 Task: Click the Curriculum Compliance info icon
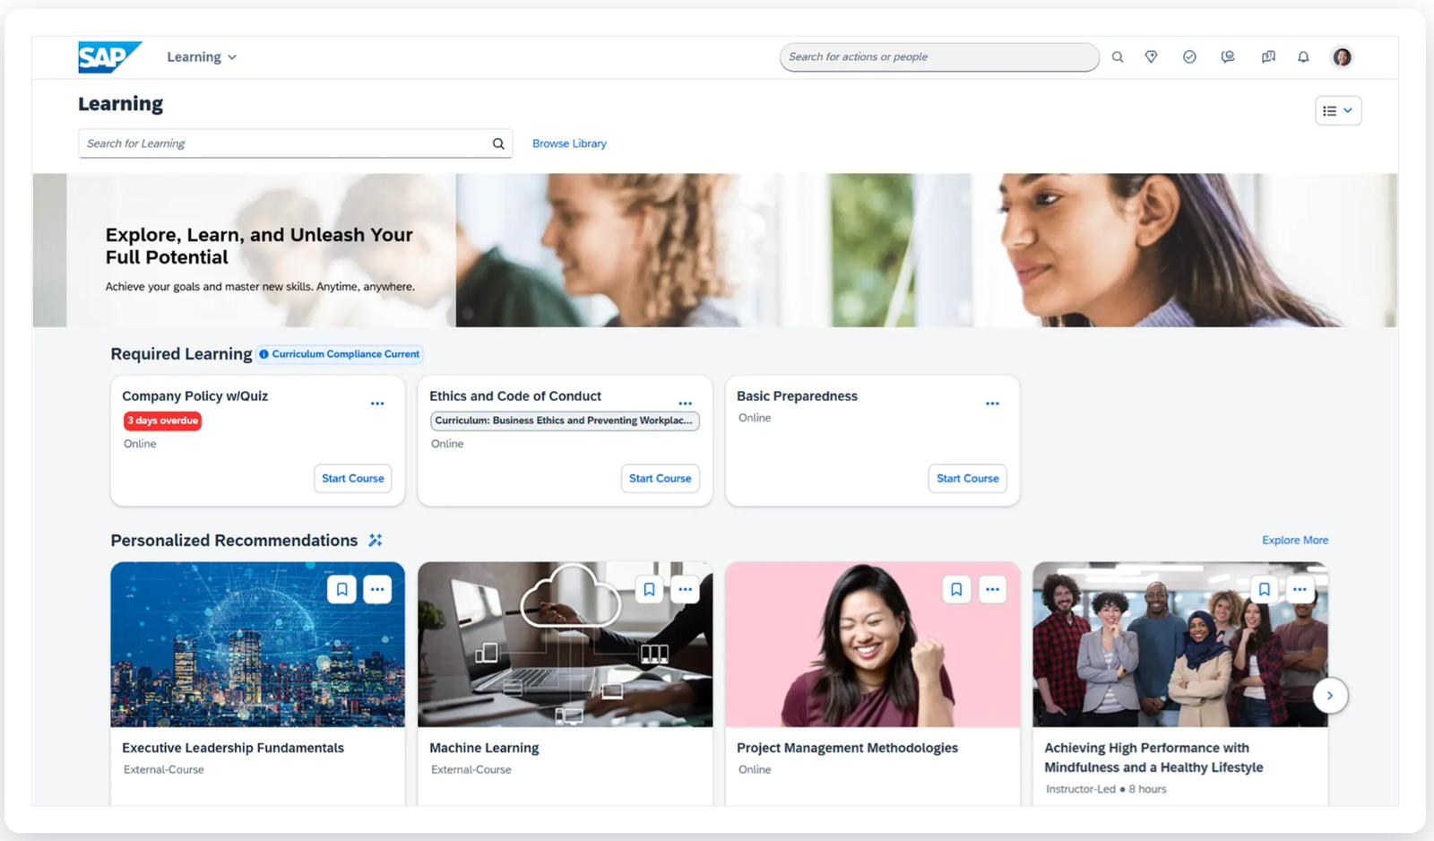pyautogui.click(x=264, y=354)
